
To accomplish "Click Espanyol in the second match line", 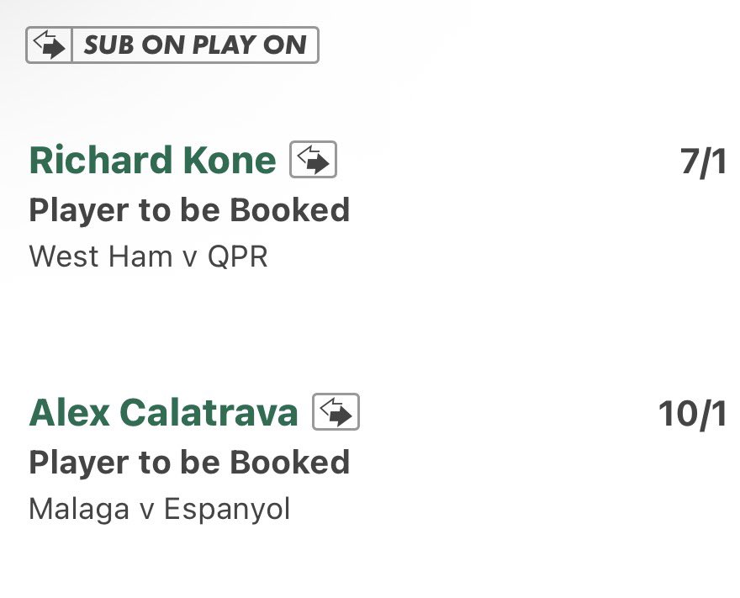I will pyautogui.click(x=227, y=510).
